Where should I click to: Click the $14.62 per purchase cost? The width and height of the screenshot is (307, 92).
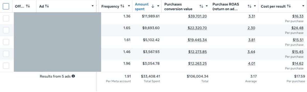(x=298, y=64)
